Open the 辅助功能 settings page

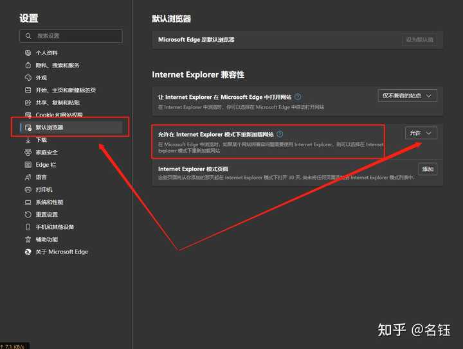[47, 239]
